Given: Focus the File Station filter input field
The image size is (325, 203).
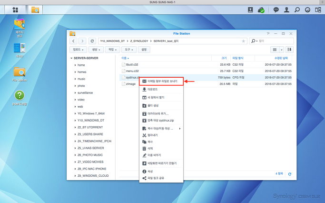Looking at the screenshot, I should point(275,41).
